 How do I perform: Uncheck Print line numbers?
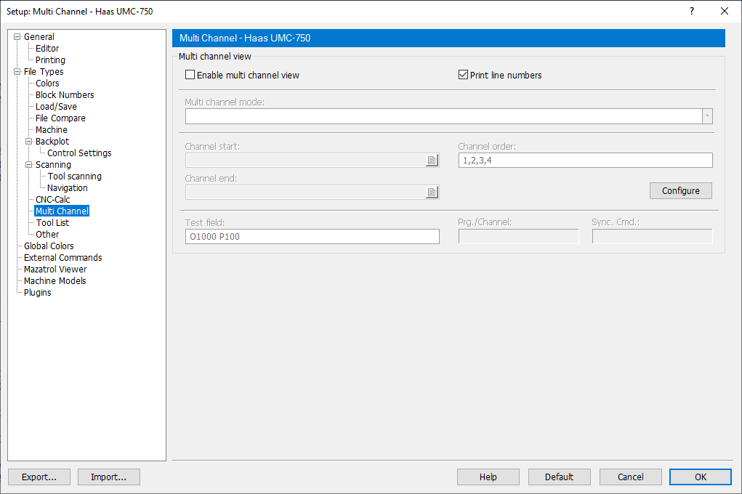[463, 75]
